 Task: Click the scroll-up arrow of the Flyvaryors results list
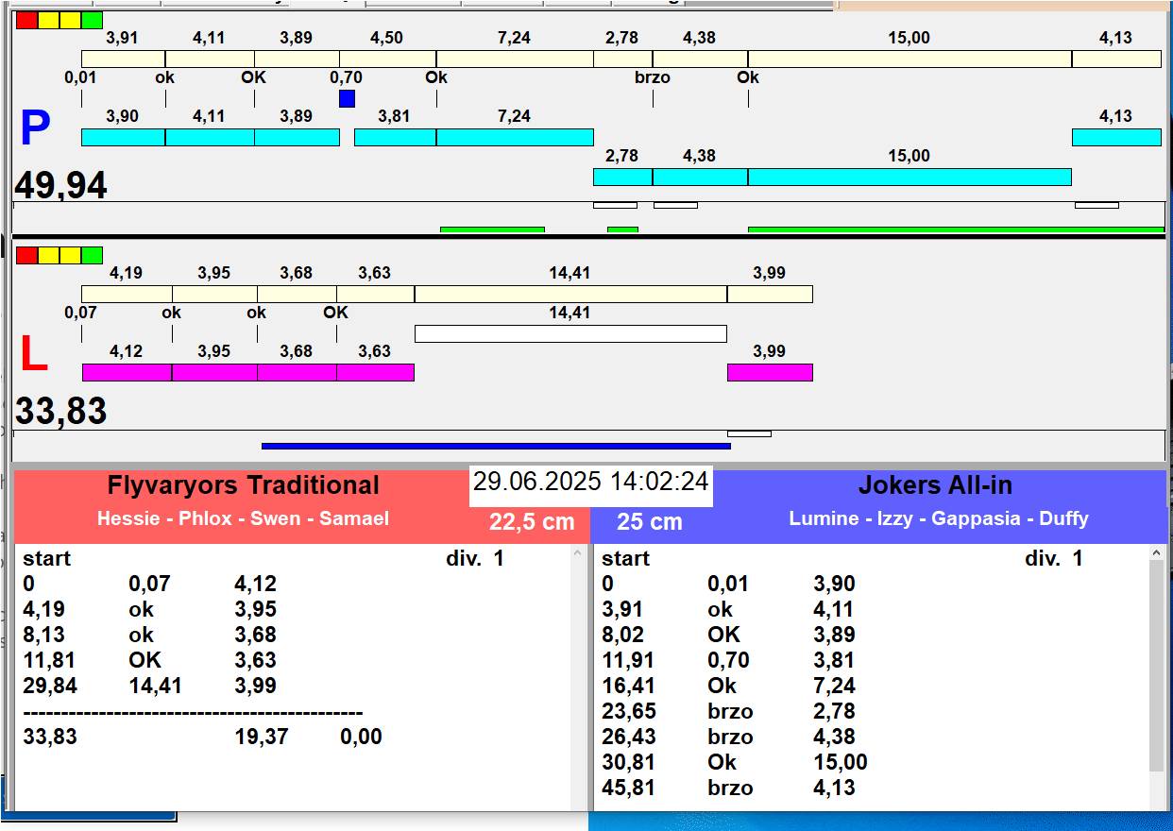coord(578,553)
